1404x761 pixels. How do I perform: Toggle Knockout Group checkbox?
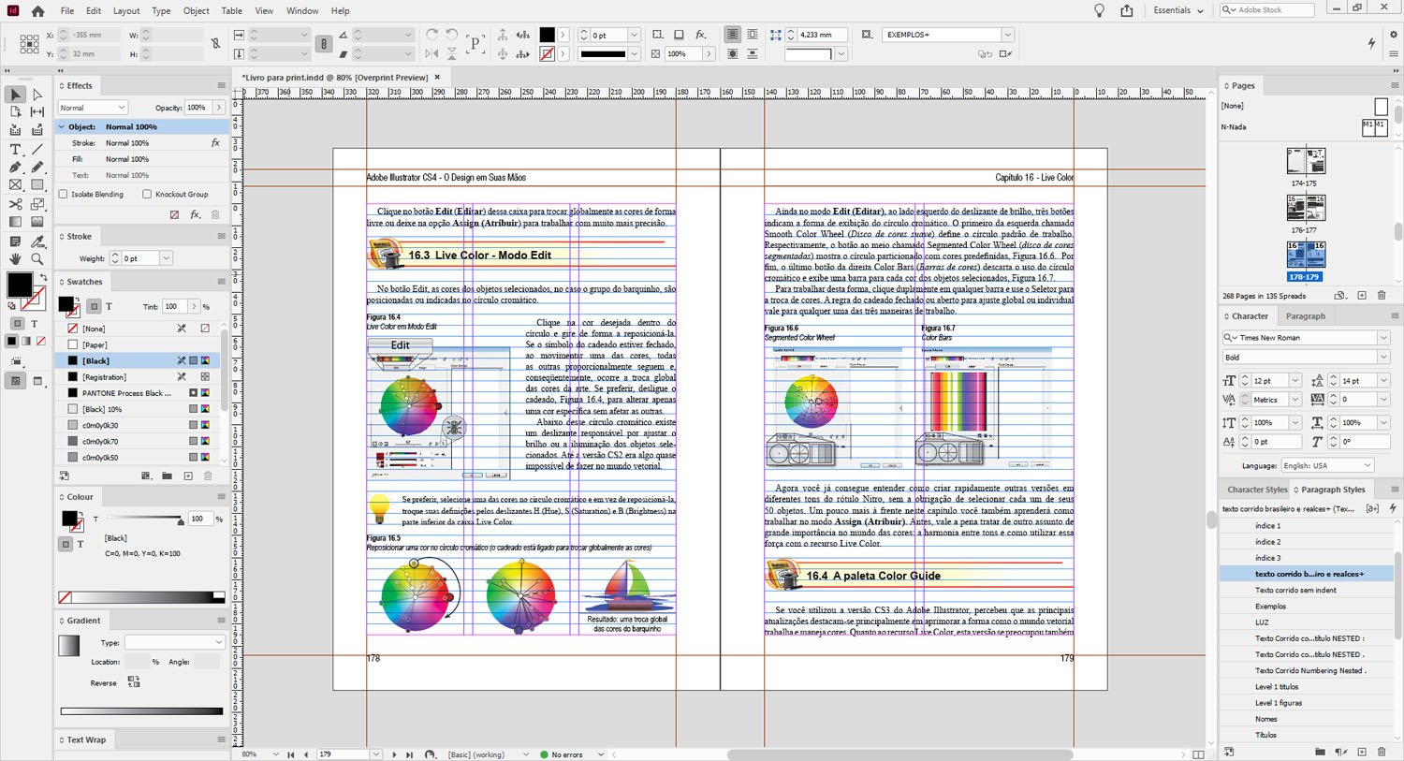[x=147, y=194]
